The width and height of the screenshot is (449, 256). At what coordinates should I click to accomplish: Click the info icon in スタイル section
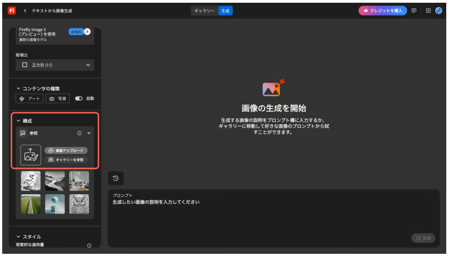pyautogui.click(x=89, y=245)
